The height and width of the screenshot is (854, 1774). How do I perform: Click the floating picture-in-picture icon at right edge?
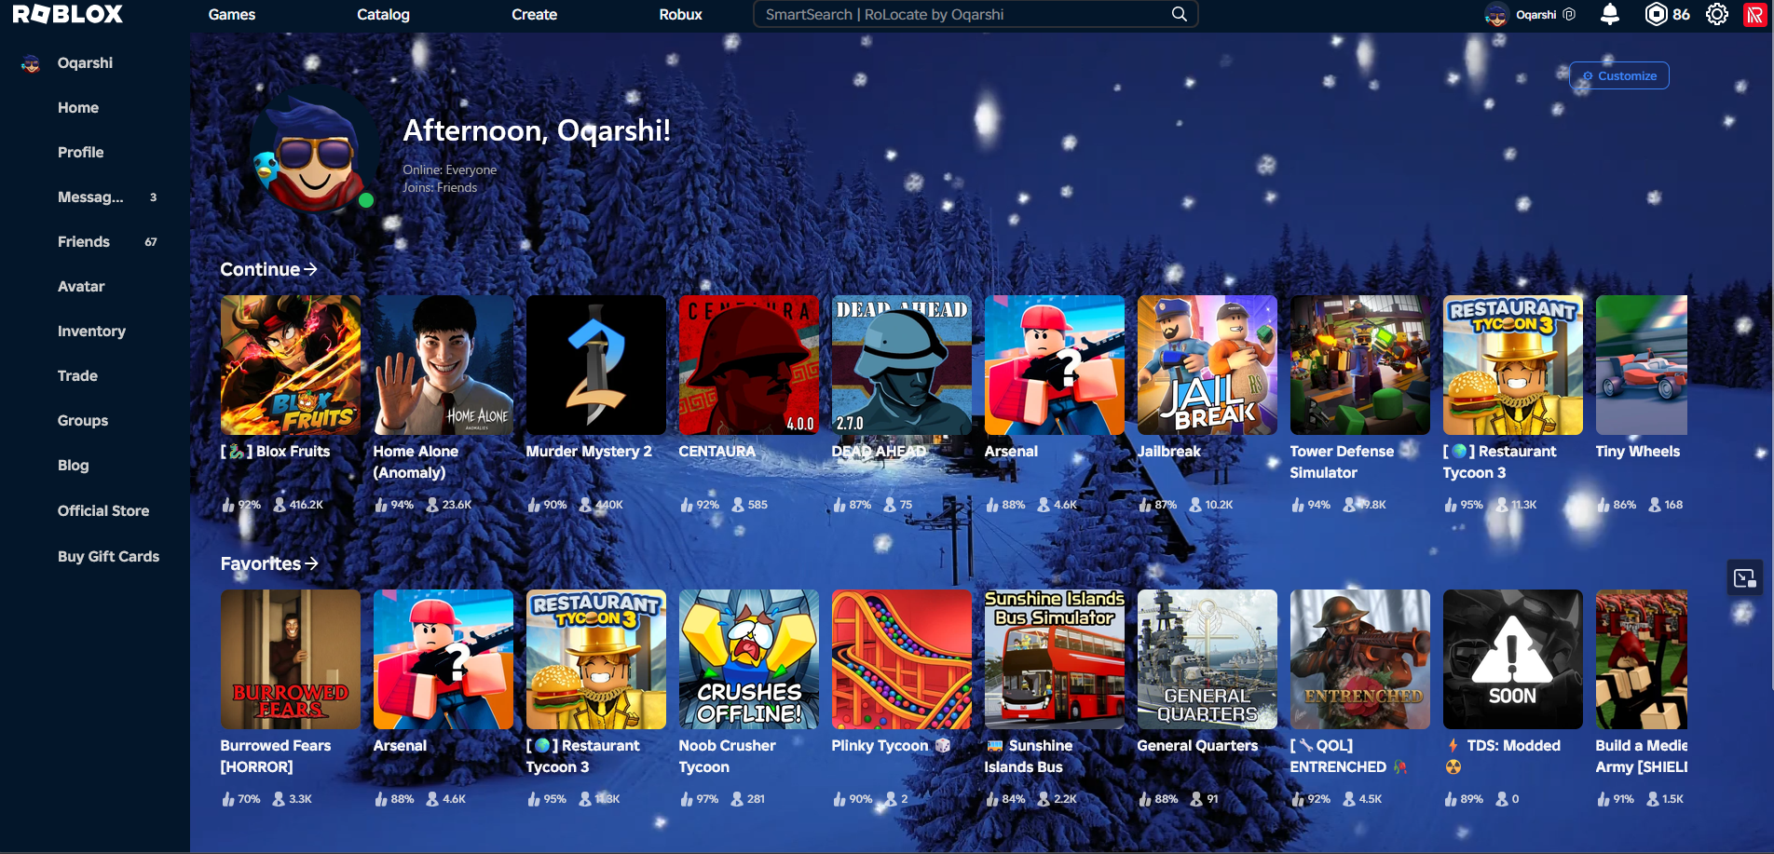pyautogui.click(x=1744, y=577)
